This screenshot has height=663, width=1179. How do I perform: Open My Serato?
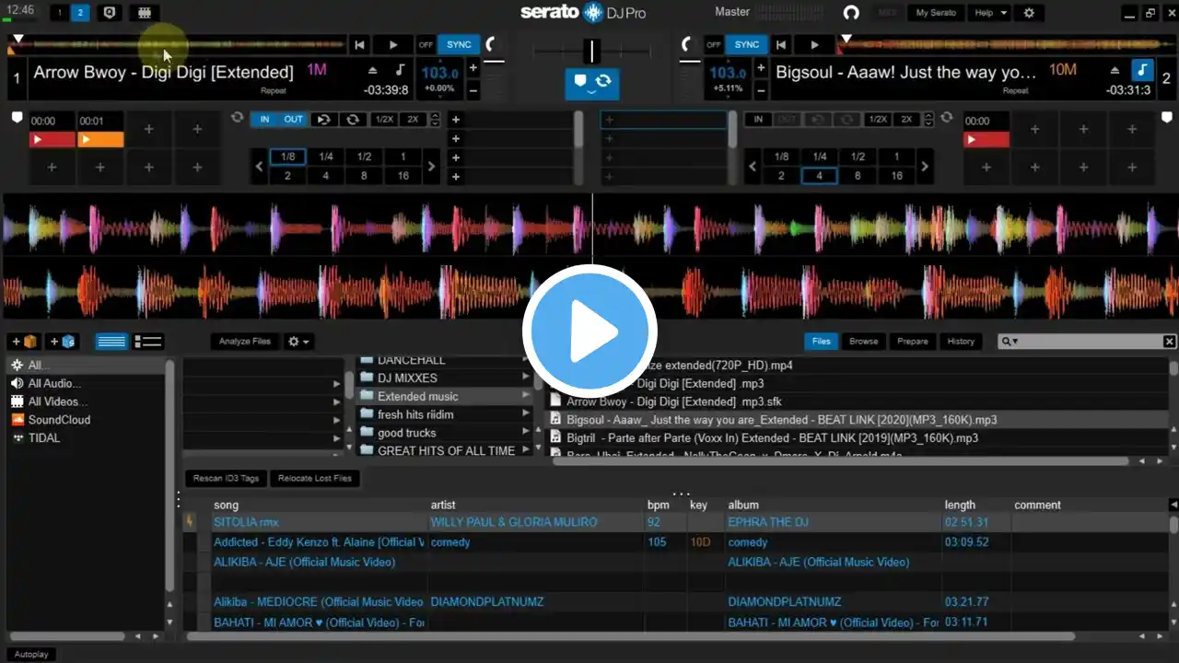[x=936, y=13]
